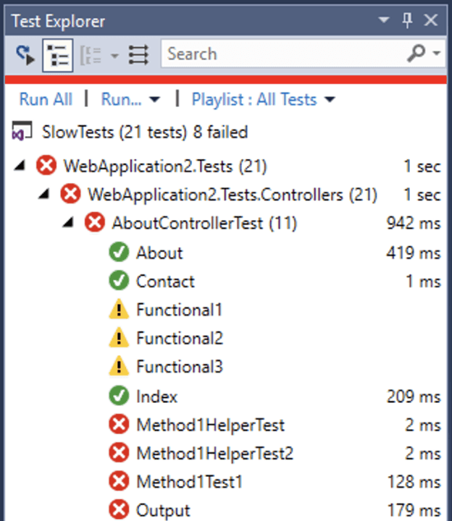
Task: Click the red failed icon beside Method1Test1
Action: [x=118, y=481]
